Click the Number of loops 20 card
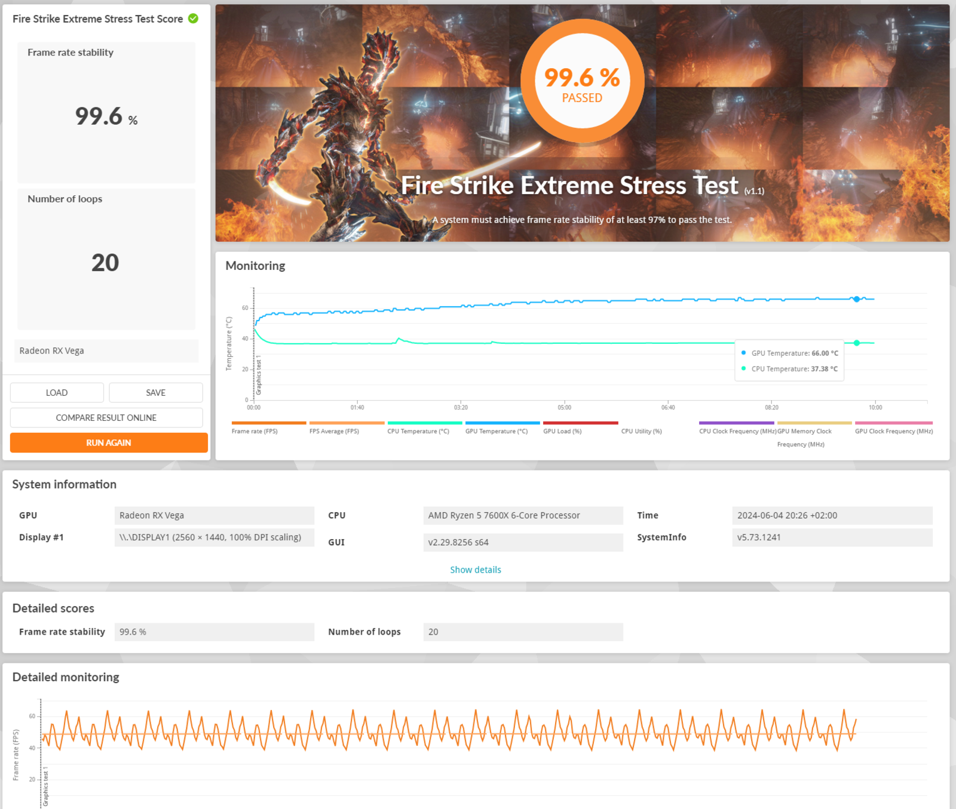956x809 pixels. pyautogui.click(x=106, y=259)
